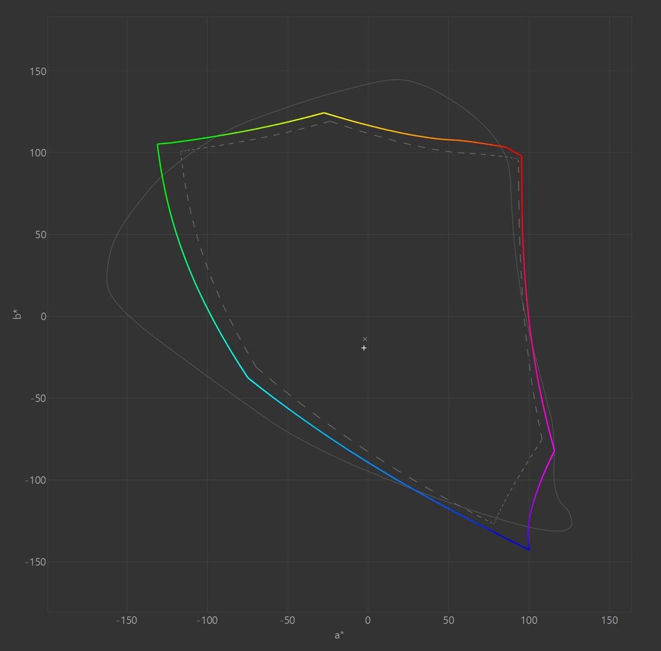Click the -150 tick on a* axis
Viewport: 661px width, 651px height.
pos(126,621)
